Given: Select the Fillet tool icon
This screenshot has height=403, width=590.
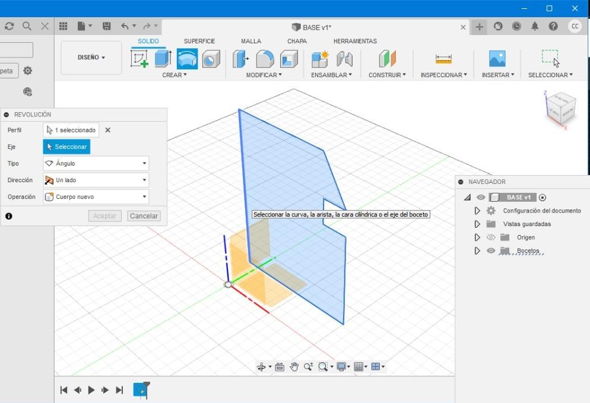Looking at the screenshot, I should tap(265, 59).
